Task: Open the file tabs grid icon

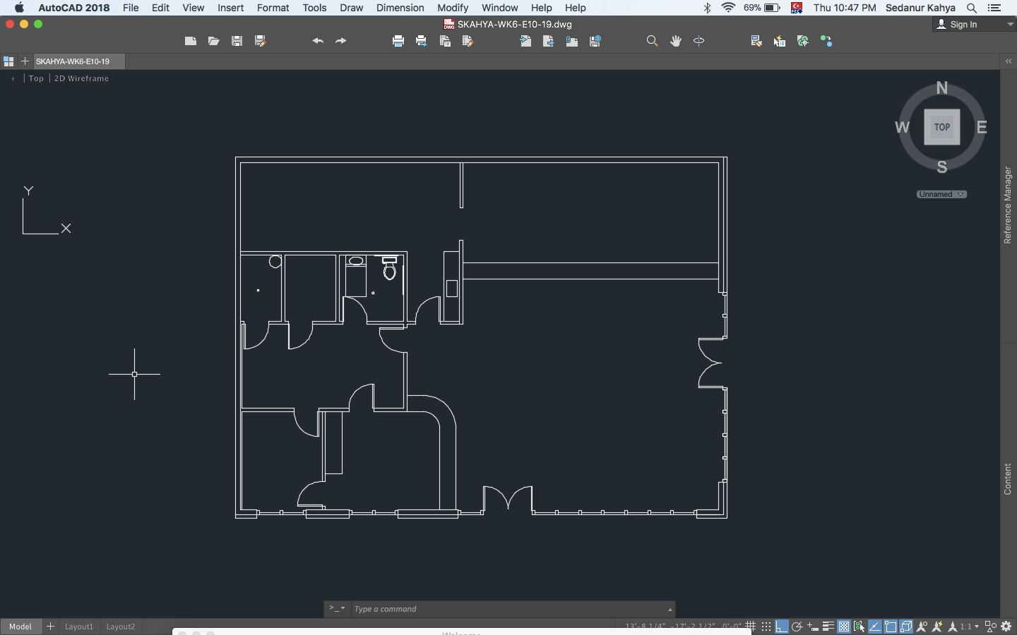Action: 8,61
